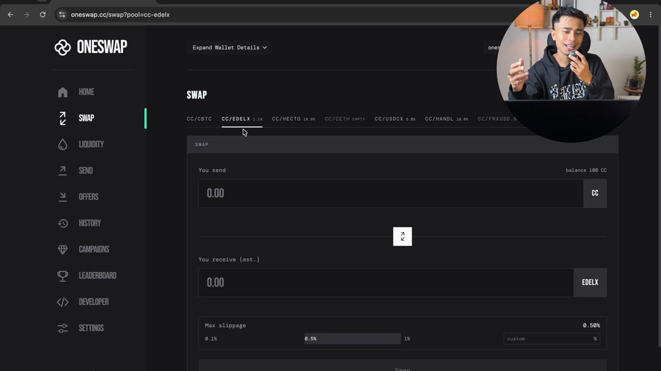
Task: Click the CC token button
Action: click(595, 193)
